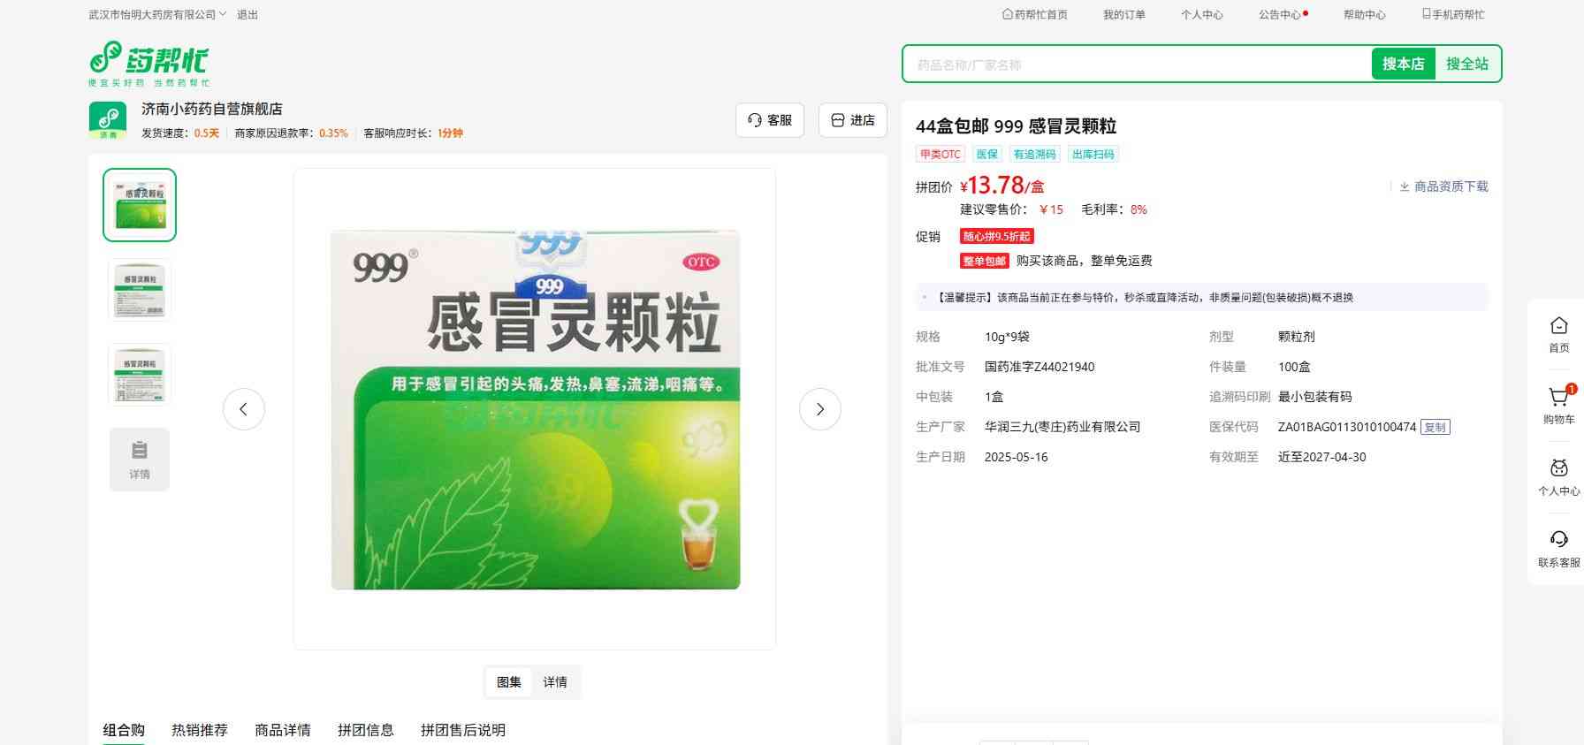The width and height of the screenshot is (1584, 745).
Task: Click the 首页 home icon in the sidebar
Action: [1558, 327]
